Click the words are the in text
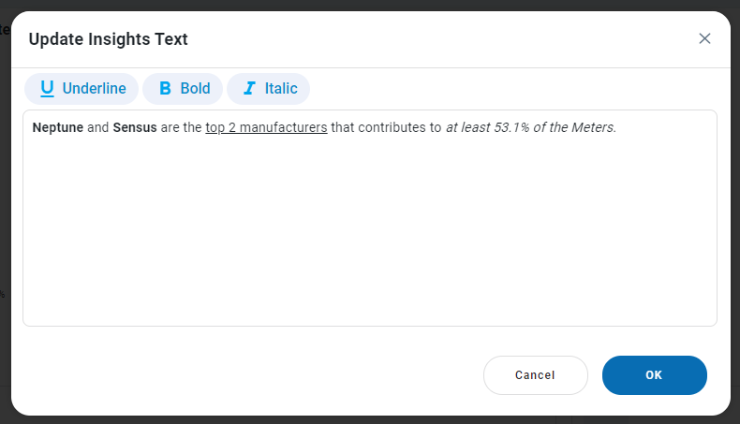 pyautogui.click(x=181, y=127)
